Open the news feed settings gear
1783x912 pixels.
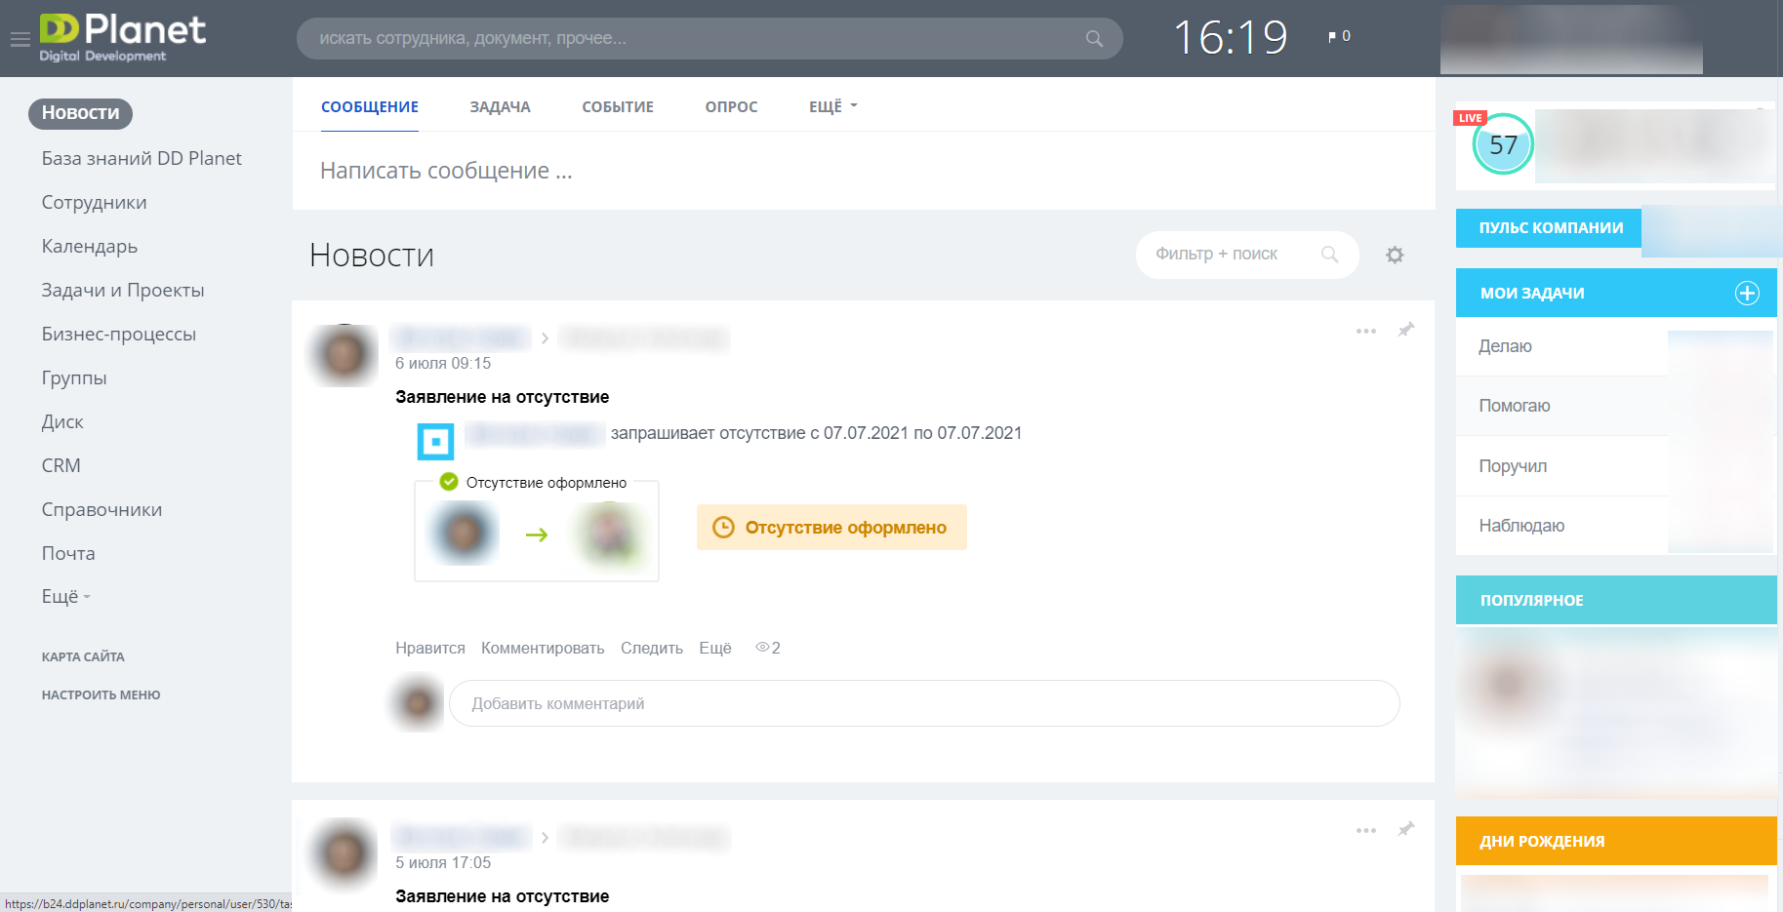[x=1395, y=255]
